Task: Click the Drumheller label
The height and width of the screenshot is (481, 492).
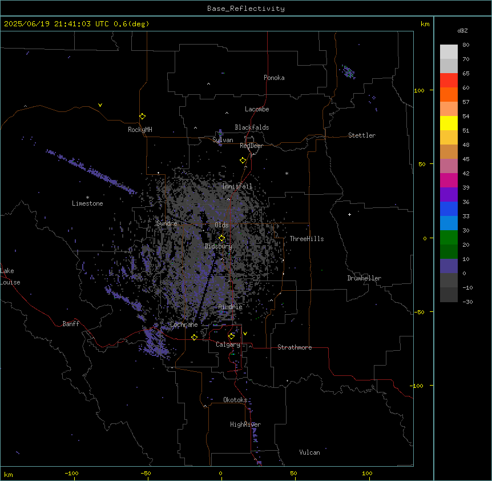Action: pyautogui.click(x=364, y=278)
